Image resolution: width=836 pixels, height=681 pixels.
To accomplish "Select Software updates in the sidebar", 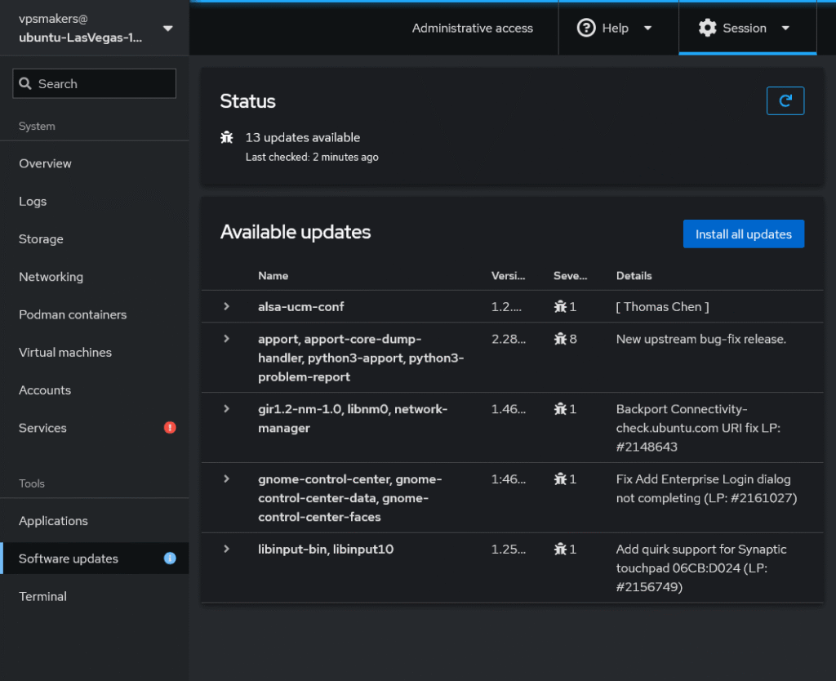I will point(95,559).
